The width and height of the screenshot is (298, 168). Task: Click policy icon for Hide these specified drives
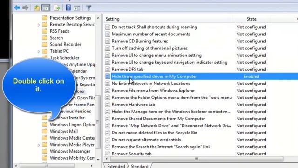click(108, 77)
